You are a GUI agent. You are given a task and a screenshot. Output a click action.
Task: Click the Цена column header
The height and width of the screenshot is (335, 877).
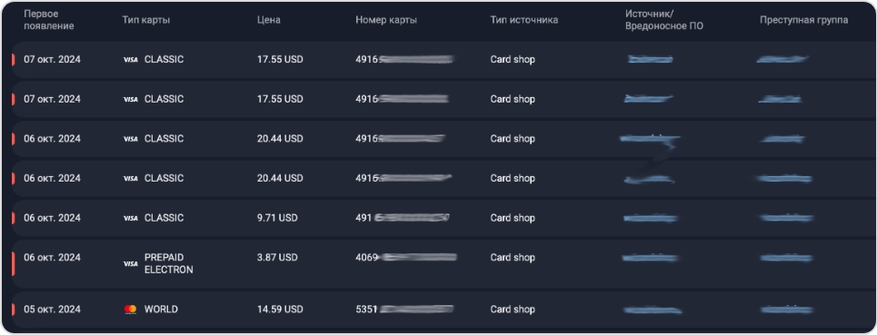pyautogui.click(x=269, y=20)
